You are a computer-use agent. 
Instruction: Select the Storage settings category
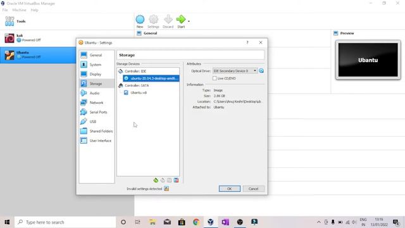pyautogui.click(x=97, y=84)
